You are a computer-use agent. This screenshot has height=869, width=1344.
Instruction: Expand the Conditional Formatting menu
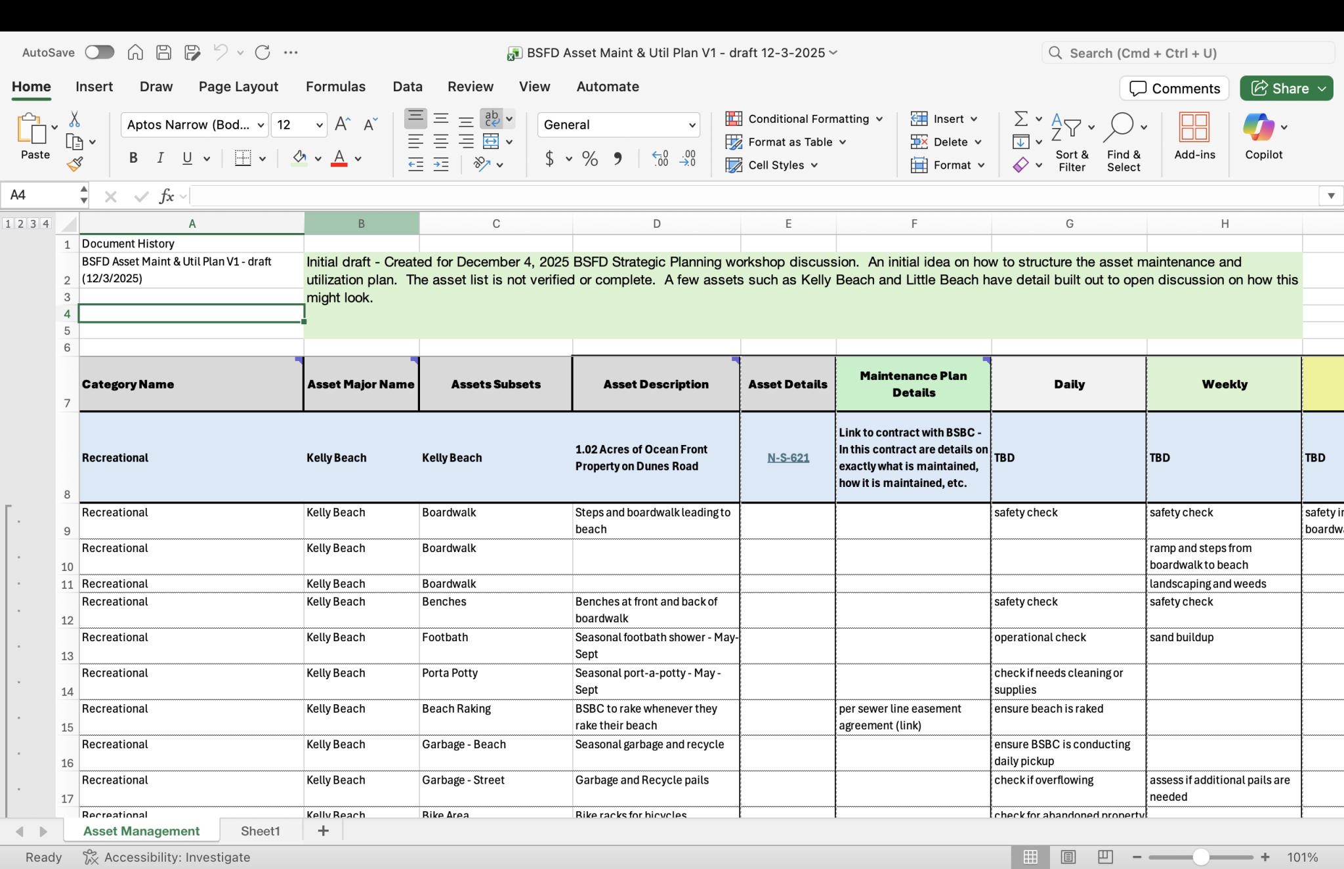pyautogui.click(x=808, y=119)
